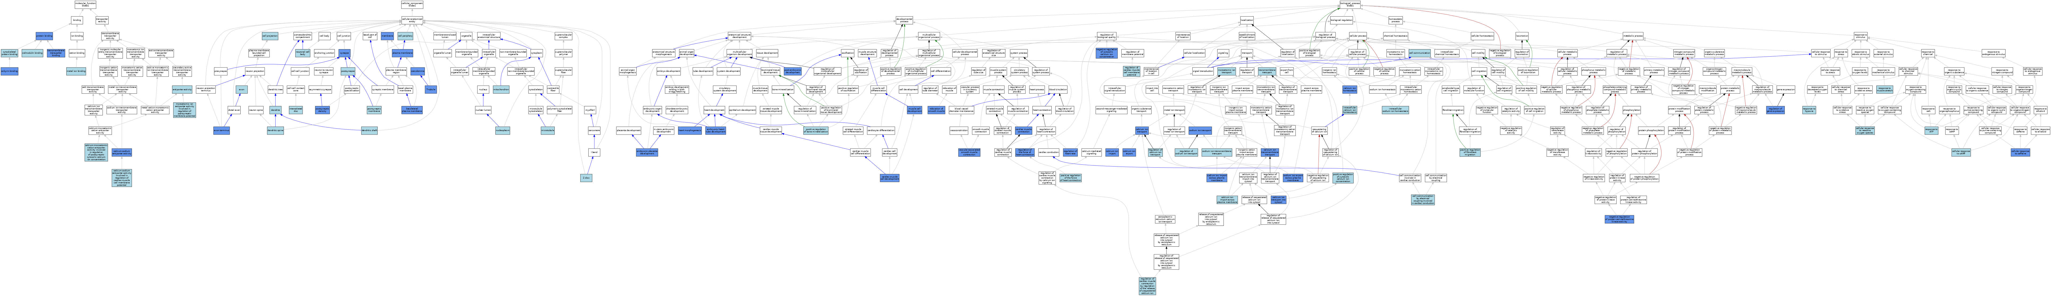2051x296 pixels.
Task: Click the molecular_function root node
Action: tap(85, 5)
